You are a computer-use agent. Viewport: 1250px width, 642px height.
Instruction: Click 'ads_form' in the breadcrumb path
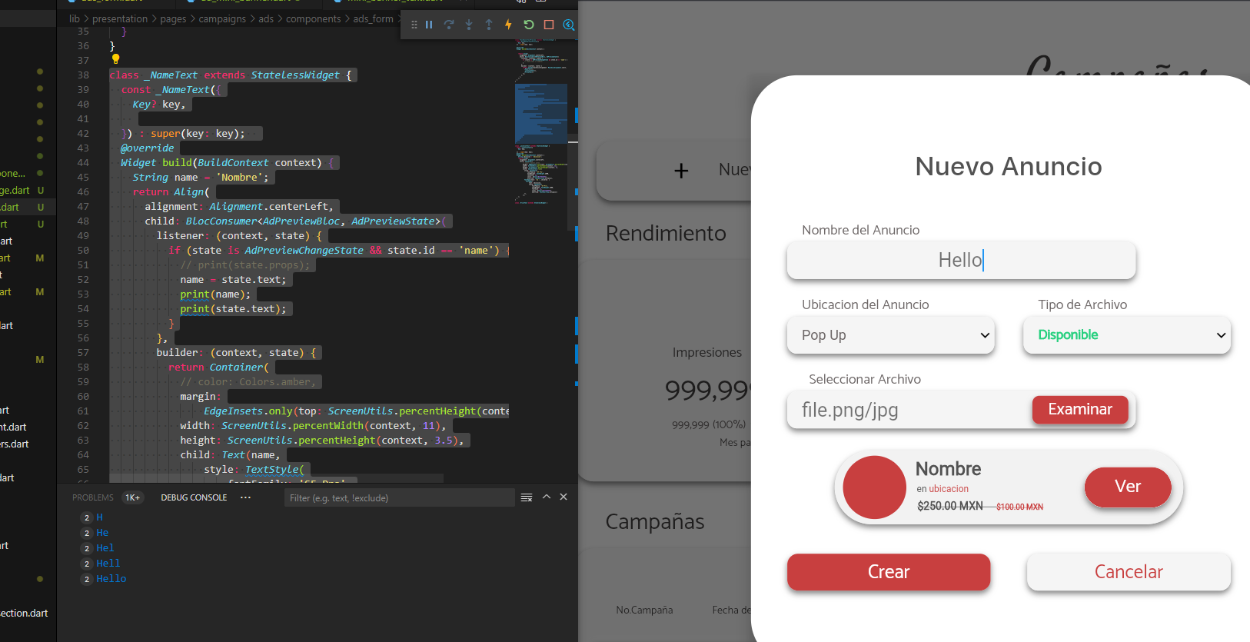[x=373, y=18]
